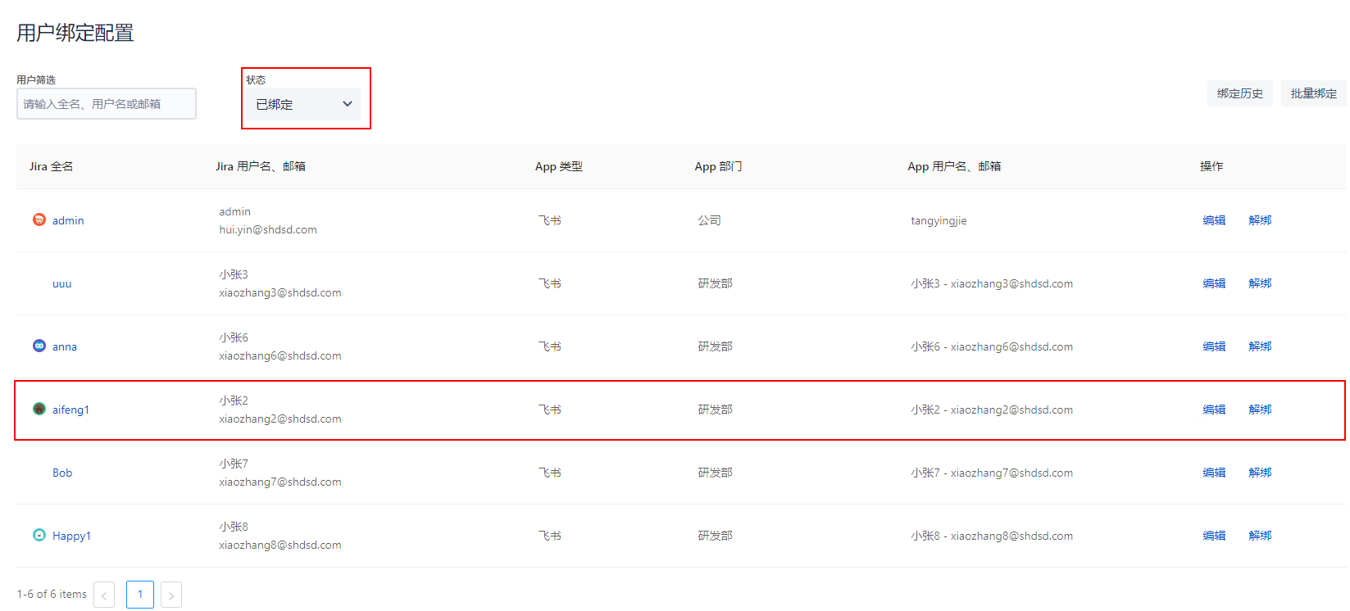Click admin's avatar icon
The image size is (1350, 611).
pyautogui.click(x=39, y=220)
